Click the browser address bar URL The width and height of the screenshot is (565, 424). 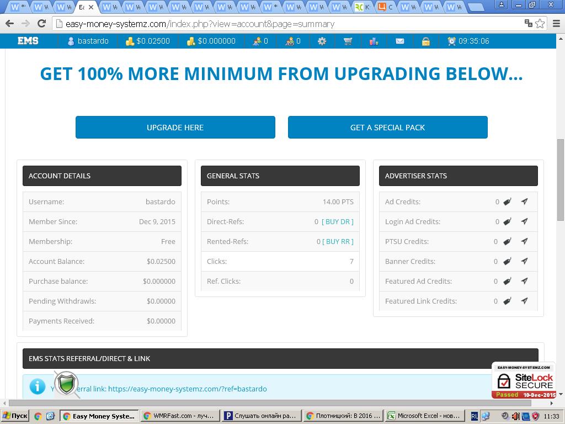point(200,24)
